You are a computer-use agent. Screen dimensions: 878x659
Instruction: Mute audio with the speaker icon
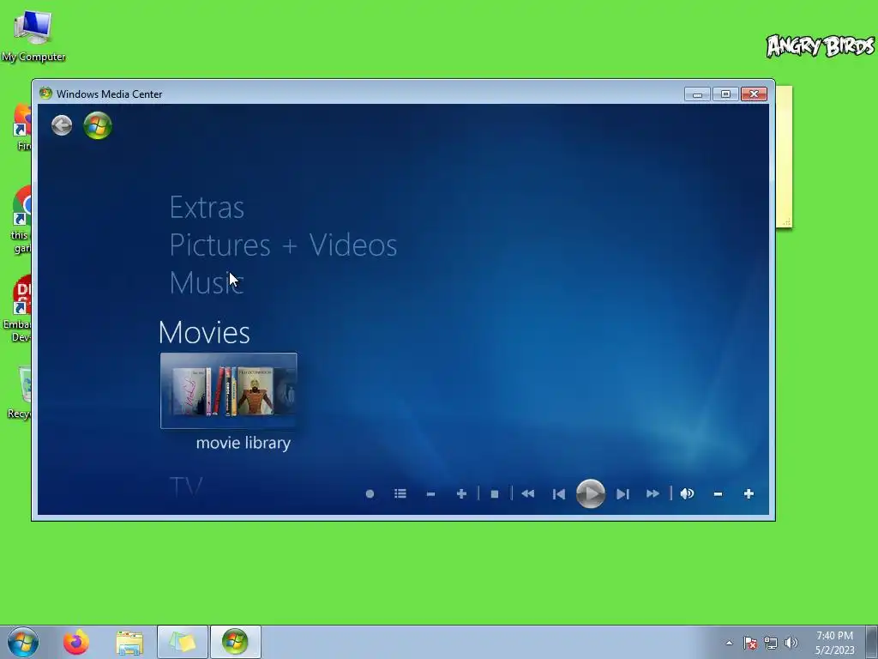click(x=687, y=493)
